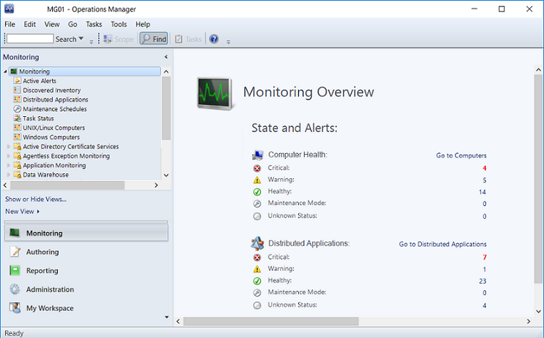This screenshot has height=338, width=544.
Task: Open the Edit menu
Action: coord(29,24)
